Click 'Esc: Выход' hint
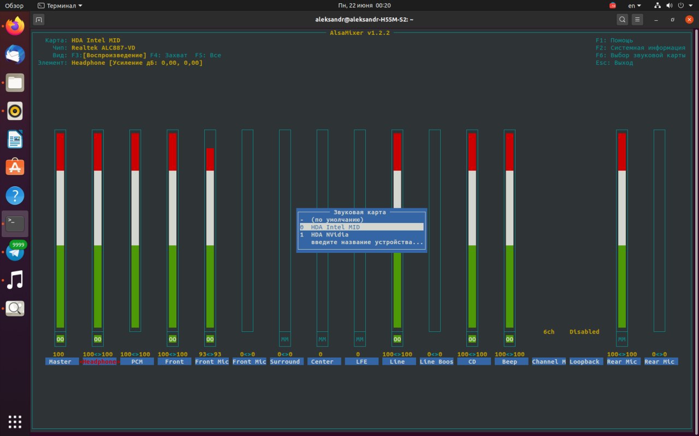This screenshot has width=699, height=436. (614, 63)
